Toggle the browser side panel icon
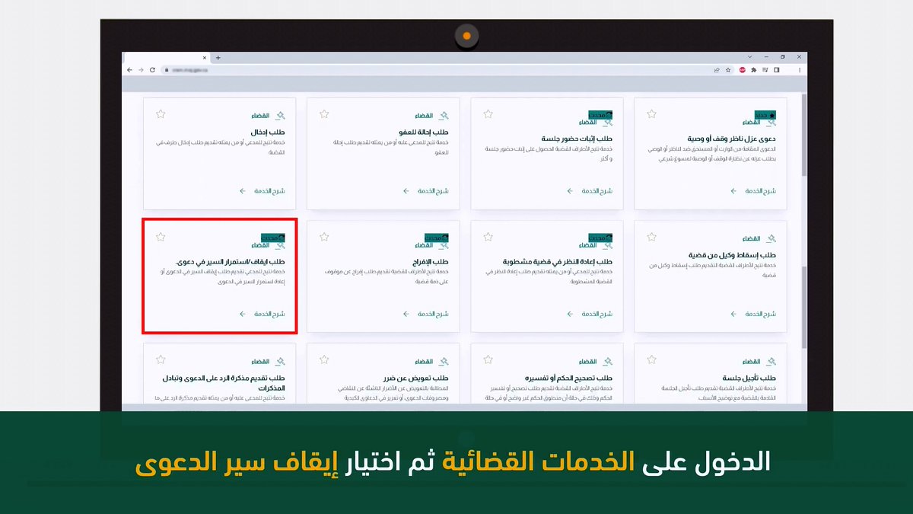 click(x=777, y=69)
